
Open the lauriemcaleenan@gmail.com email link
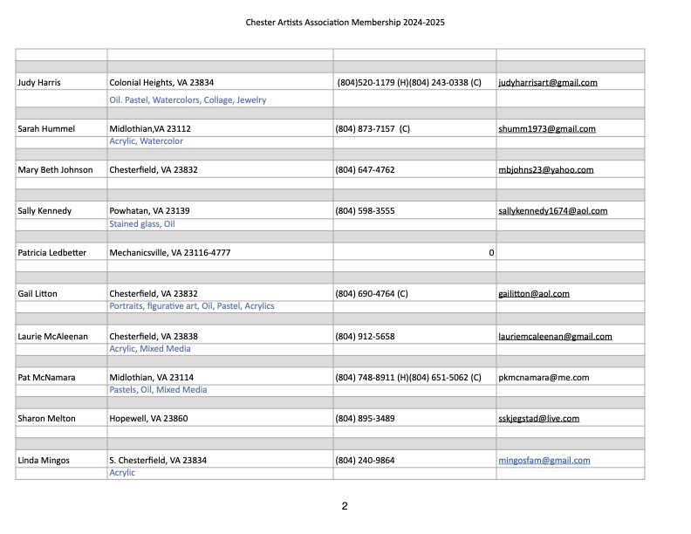pyautogui.click(x=555, y=336)
